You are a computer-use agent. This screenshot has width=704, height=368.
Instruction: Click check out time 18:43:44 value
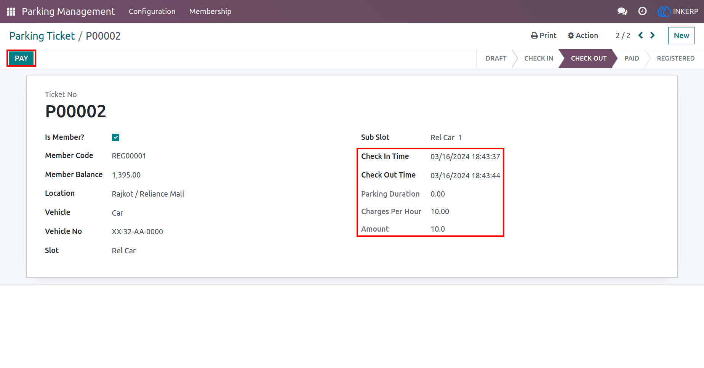click(465, 176)
